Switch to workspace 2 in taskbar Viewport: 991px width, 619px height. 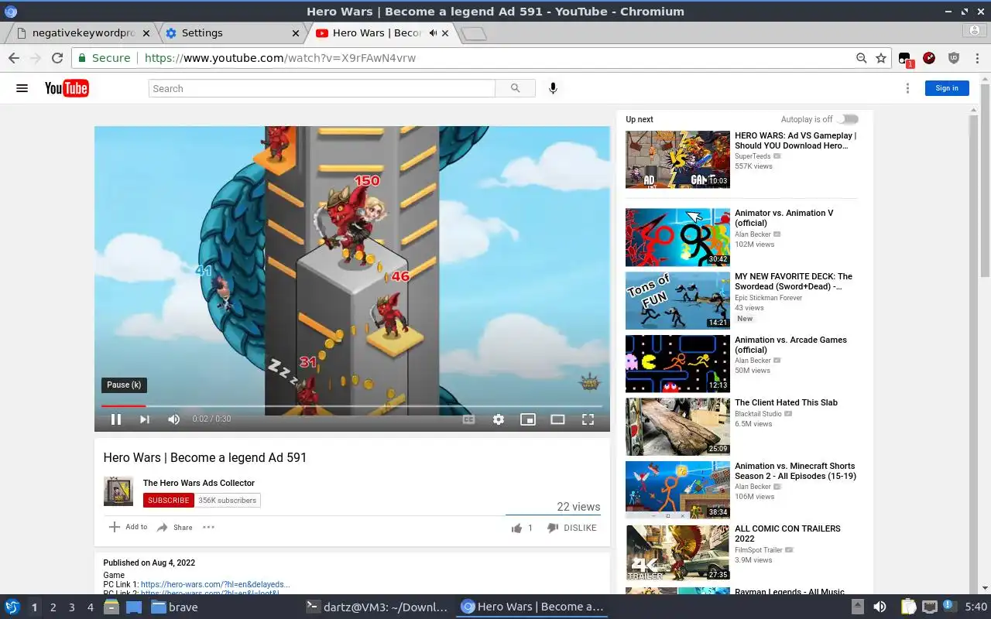53,607
